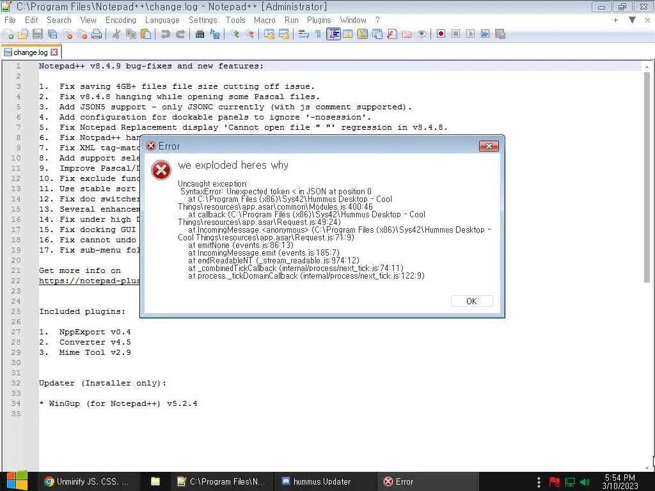Screen dimensions: 655x491
Task: Zoom out with the magnifier minus icon
Action: coord(249,35)
